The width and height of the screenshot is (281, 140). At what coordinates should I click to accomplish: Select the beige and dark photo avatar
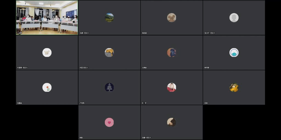(172, 122)
